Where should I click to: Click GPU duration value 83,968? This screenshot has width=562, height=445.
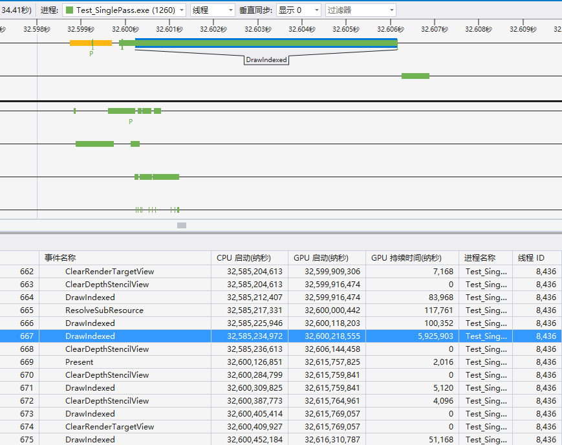441,298
